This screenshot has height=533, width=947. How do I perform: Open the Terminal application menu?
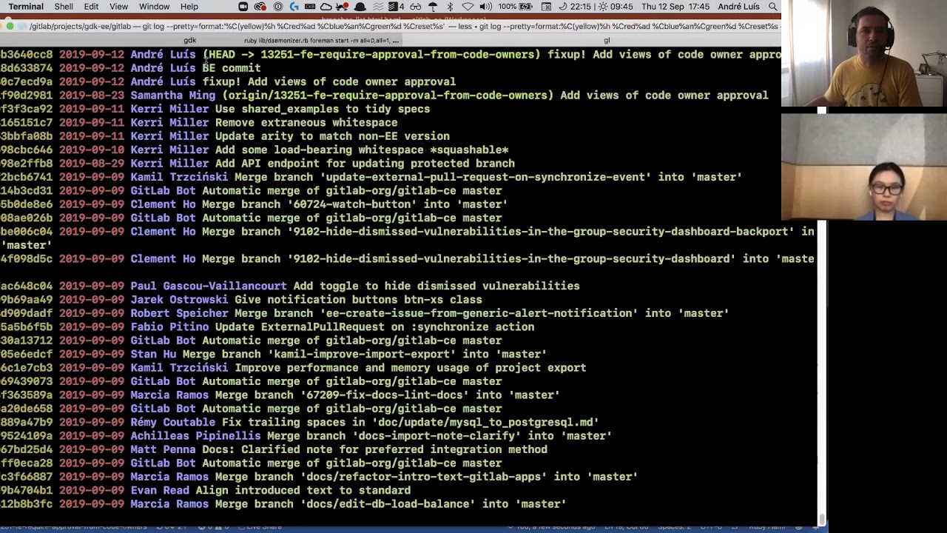pyautogui.click(x=26, y=7)
